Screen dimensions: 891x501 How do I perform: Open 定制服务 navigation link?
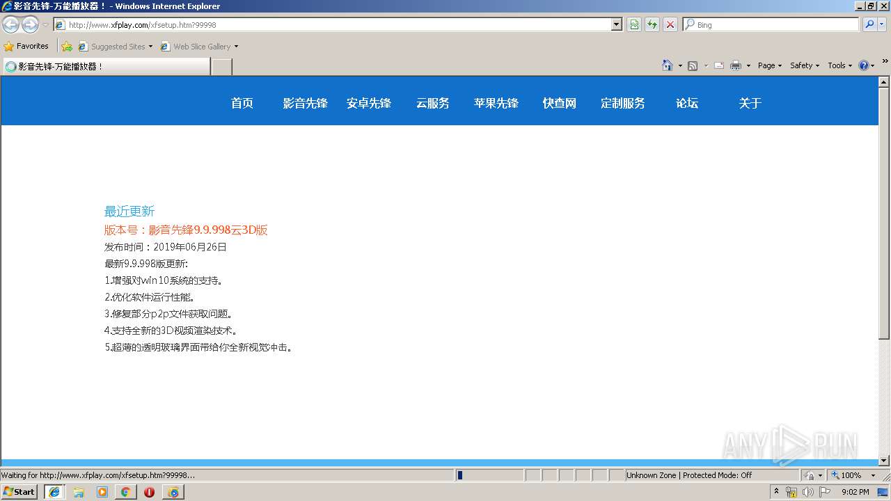(623, 103)
